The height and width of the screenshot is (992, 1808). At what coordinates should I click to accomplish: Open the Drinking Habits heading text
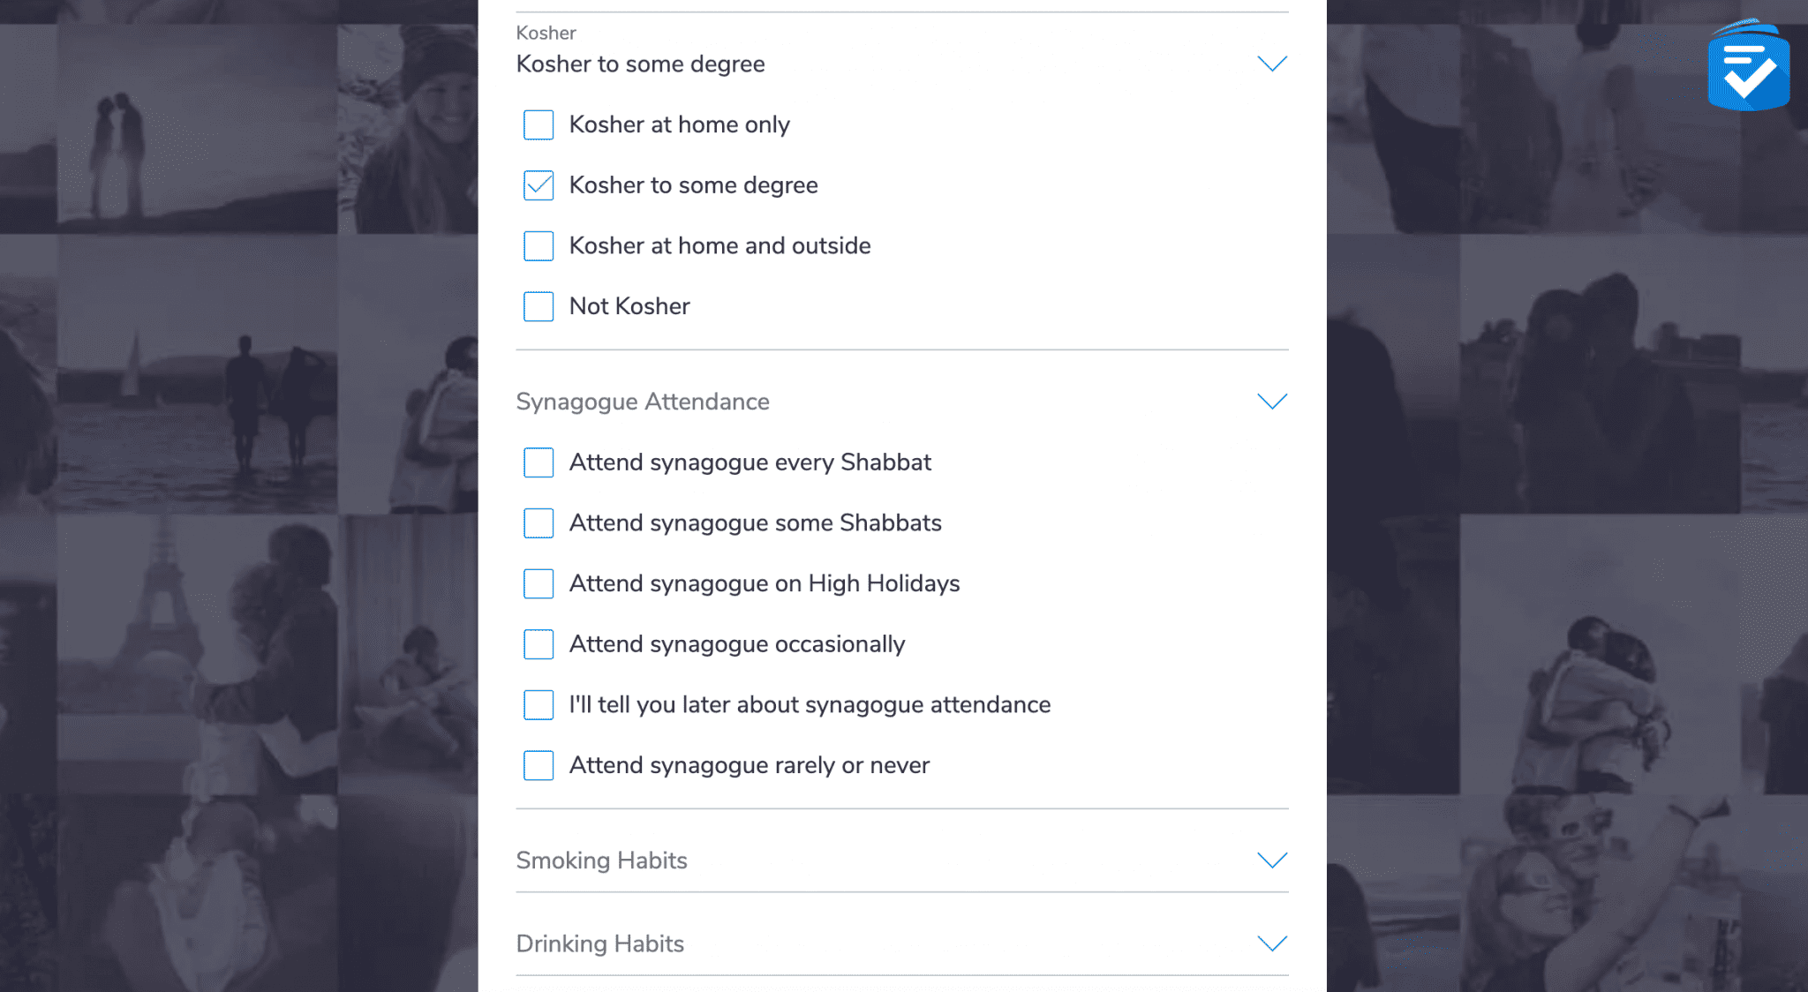coord(599,943)
